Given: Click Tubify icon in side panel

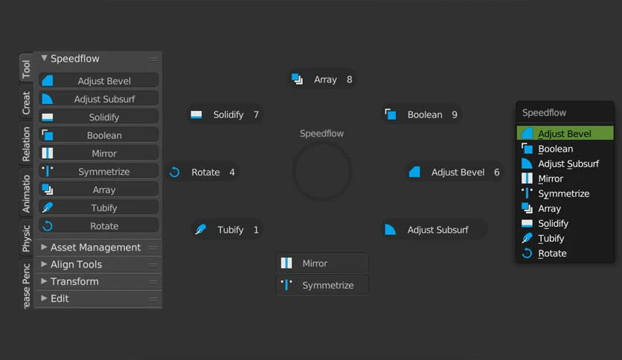Looking at the screenshot, I should coord(48,208).
